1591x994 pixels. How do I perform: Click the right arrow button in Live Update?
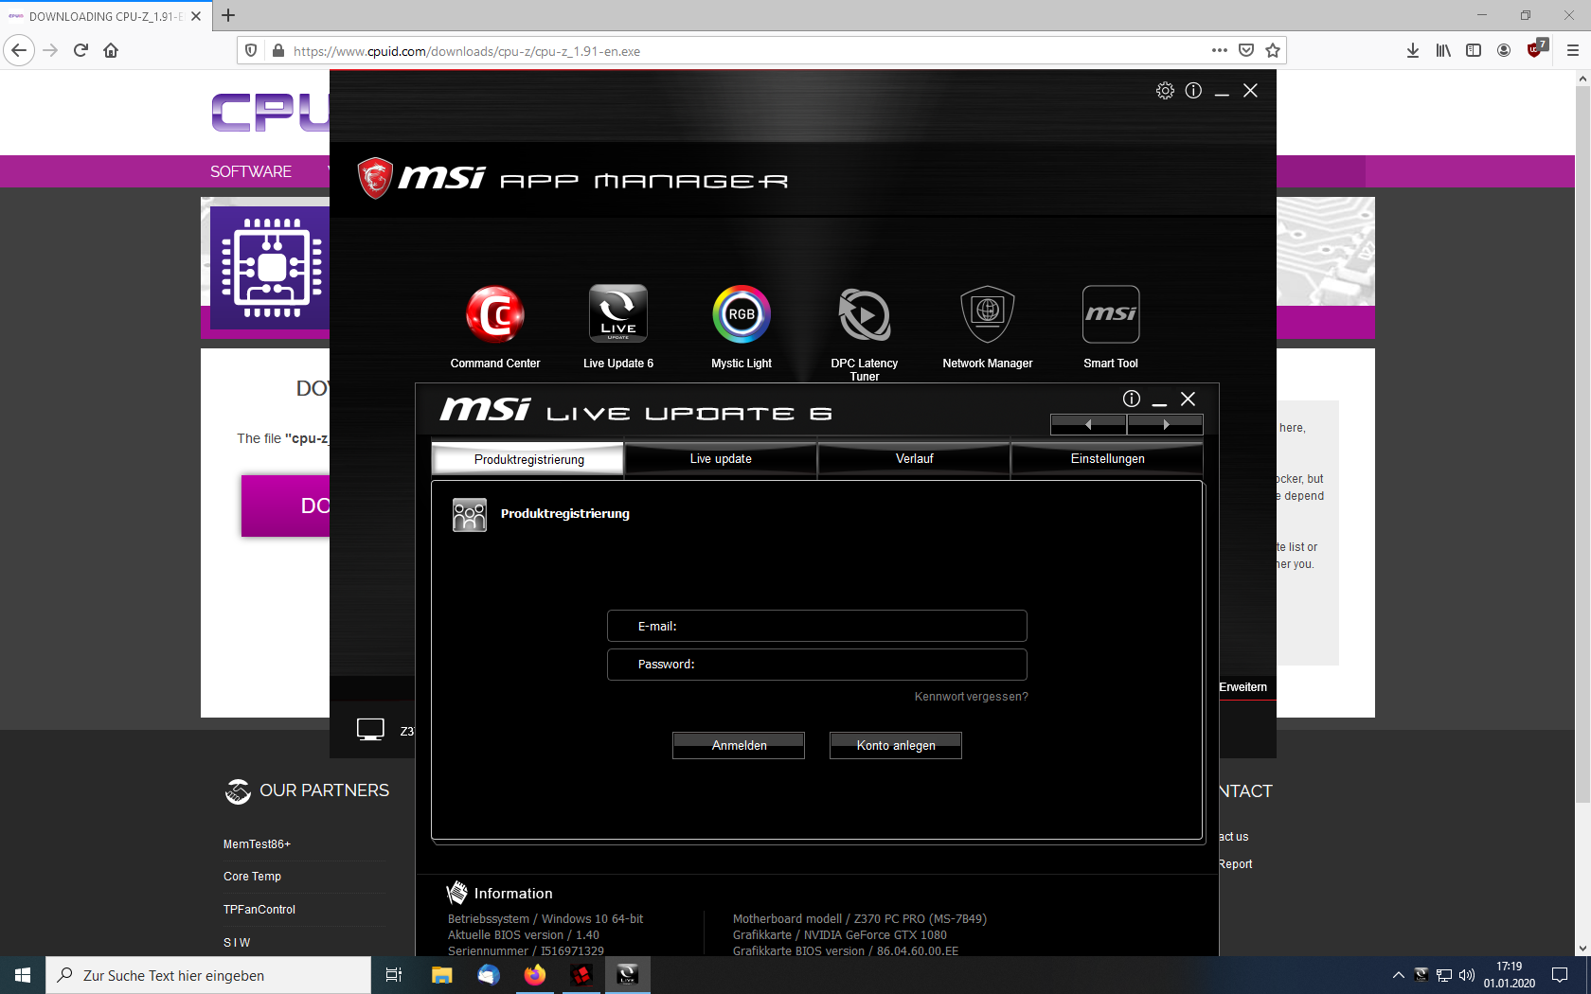(1166, 424)
